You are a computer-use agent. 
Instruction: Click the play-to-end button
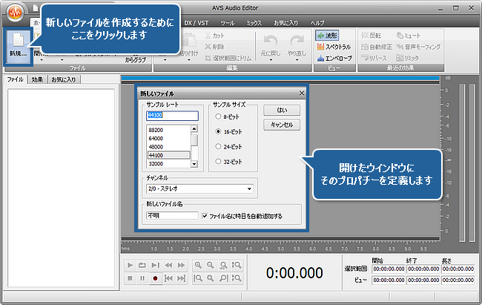coord(156,265)
